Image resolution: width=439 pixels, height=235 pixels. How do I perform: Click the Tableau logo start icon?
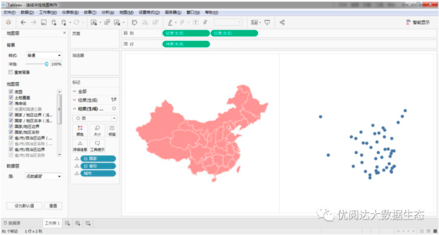click(x=8, y=22)
